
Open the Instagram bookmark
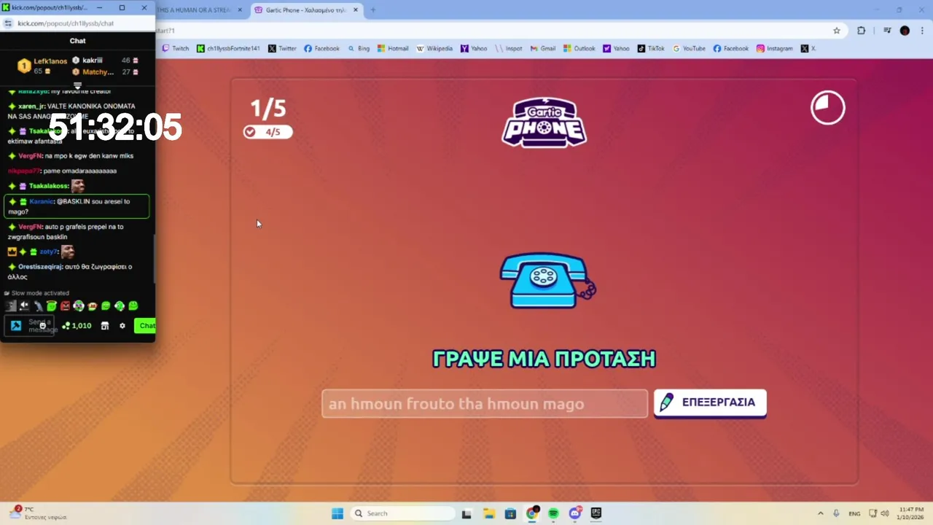tap(774, 48)
